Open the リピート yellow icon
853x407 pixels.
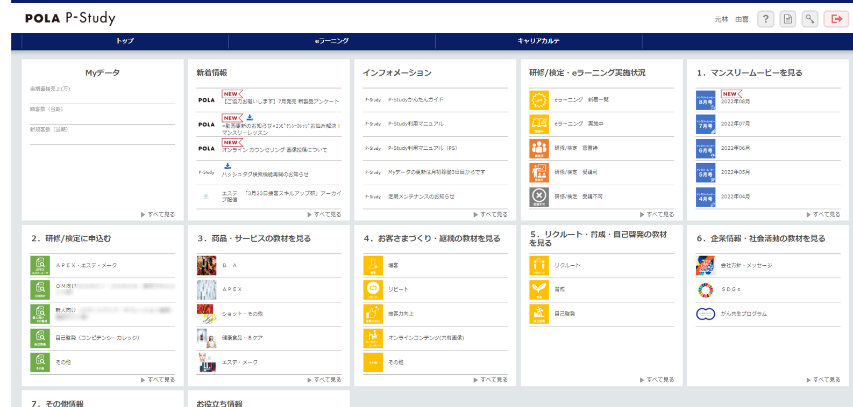(x=373, y=289)
